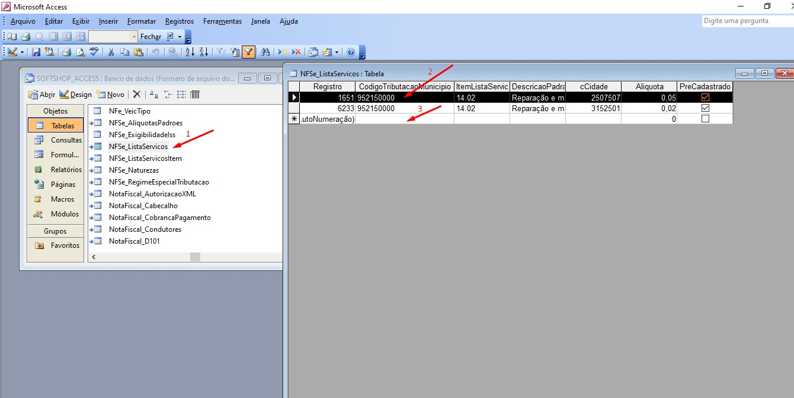Uncheck PreCadastrado for record 1651
This screenshot has height=398, width=794.
point(705,98)
